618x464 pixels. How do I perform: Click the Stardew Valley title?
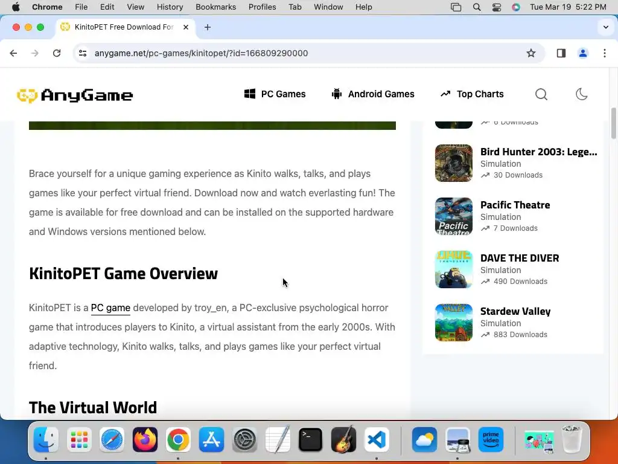tap(515, 311)
